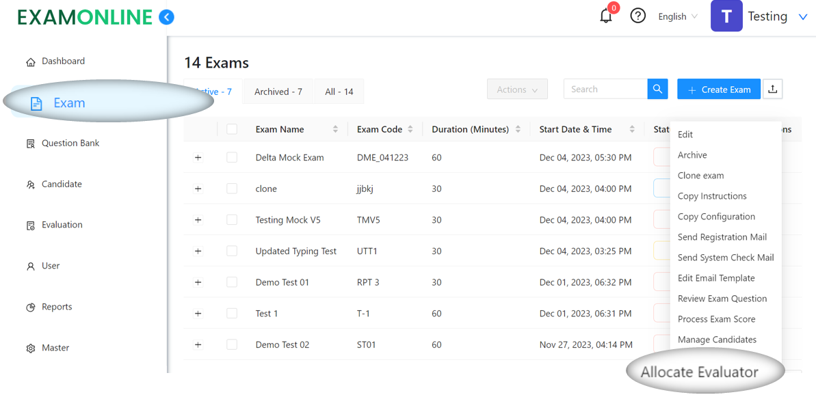The height and width of the screenshot is (399, 816).
Task: Open Question Bank from the sidebar
Action: click(70, 143)
